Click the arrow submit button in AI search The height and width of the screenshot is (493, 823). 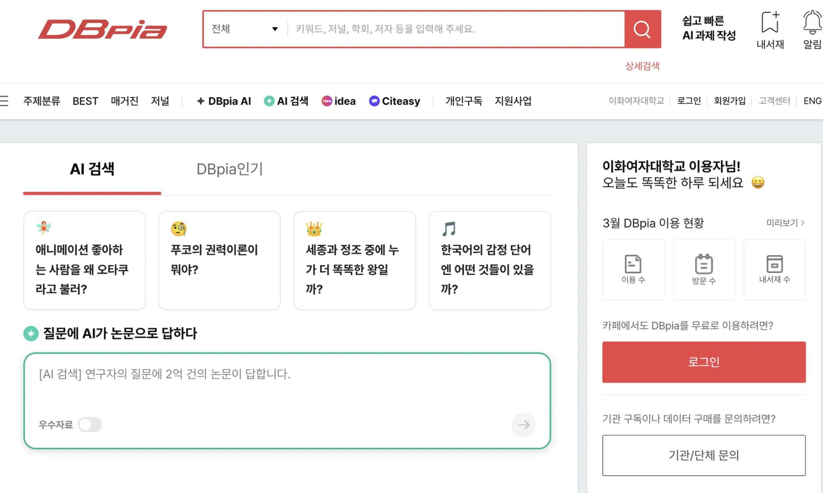tap(523, 425)
